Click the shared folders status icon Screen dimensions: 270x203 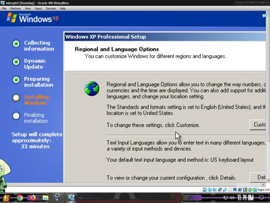point(230,190)
